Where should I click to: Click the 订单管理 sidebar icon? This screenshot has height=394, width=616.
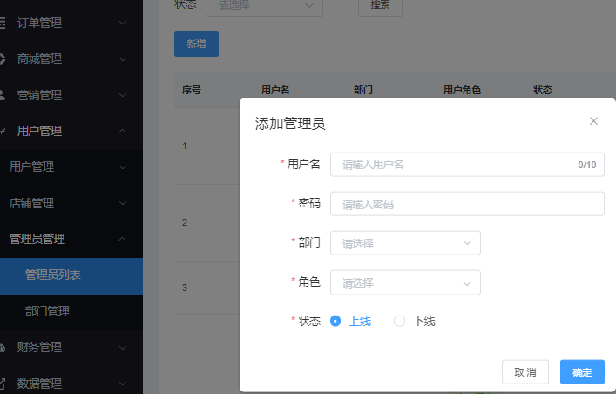pyautogui.click(x=3, y=23)
